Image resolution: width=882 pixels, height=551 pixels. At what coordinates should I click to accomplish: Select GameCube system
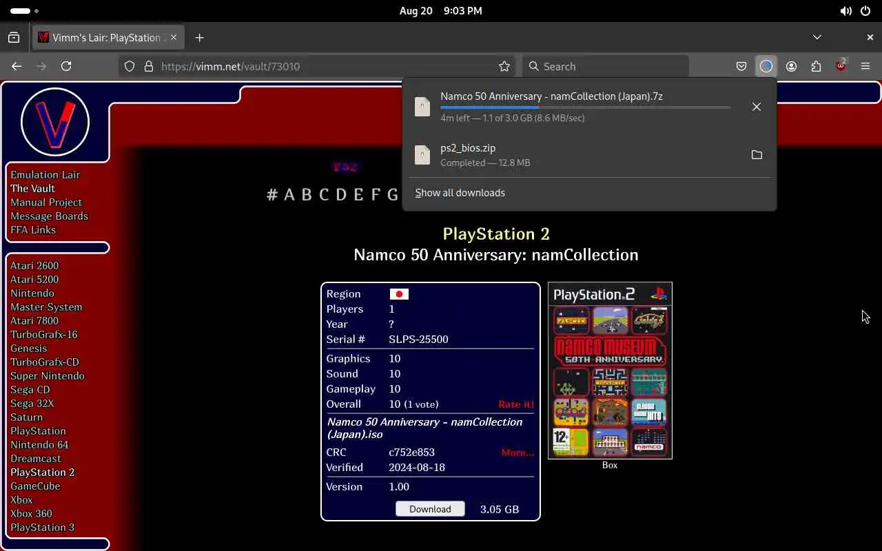click(x=35, y=486)
